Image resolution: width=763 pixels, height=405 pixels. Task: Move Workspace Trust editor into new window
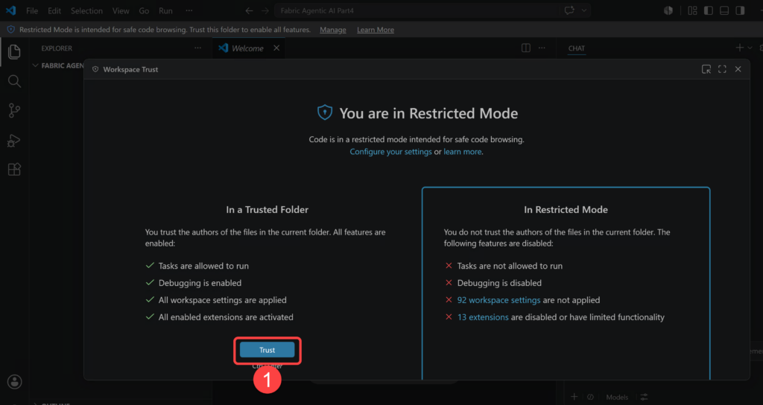click(x=706, y=69)
